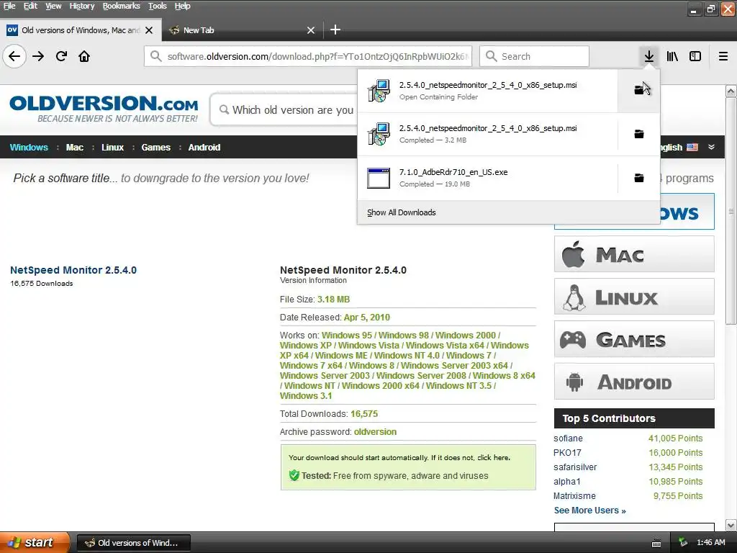Open the Bookmarks menu
This screenshot has height=553, width=737.
pyautogui.click(x=121, y=6)
